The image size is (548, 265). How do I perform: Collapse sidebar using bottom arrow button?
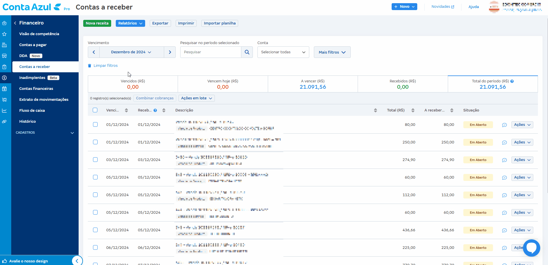pyautogui.click(x=77, y=261)
